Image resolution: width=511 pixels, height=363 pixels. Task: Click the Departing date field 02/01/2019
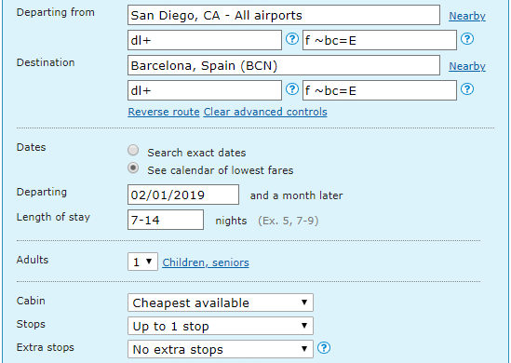183,195
